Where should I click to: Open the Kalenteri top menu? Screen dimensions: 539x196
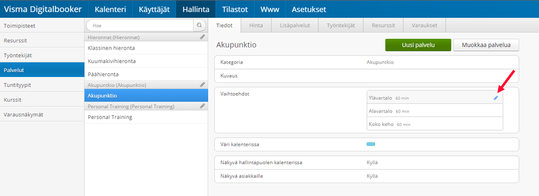click(x=111, y=9)
